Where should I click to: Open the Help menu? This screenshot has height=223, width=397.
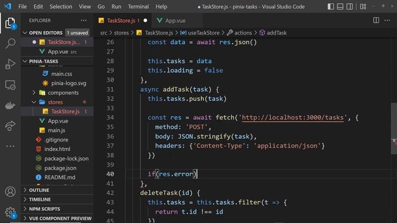click(x=161, y=7)
